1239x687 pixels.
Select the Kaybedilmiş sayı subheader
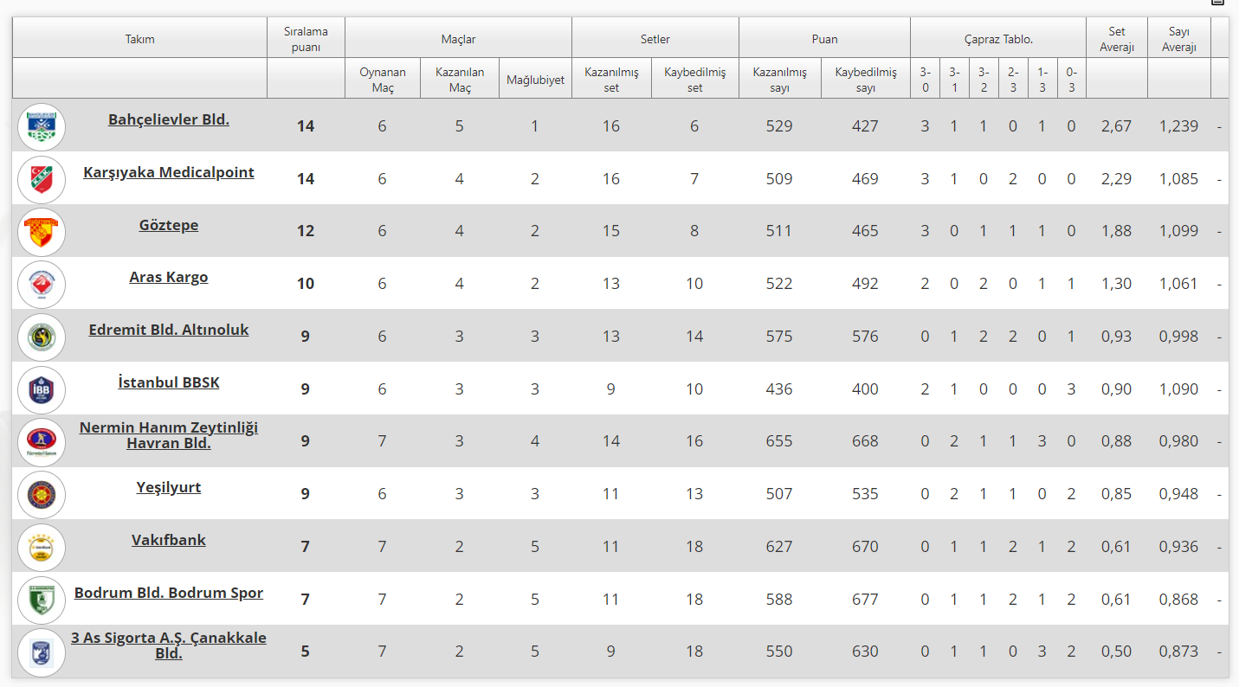pos(866,80)
